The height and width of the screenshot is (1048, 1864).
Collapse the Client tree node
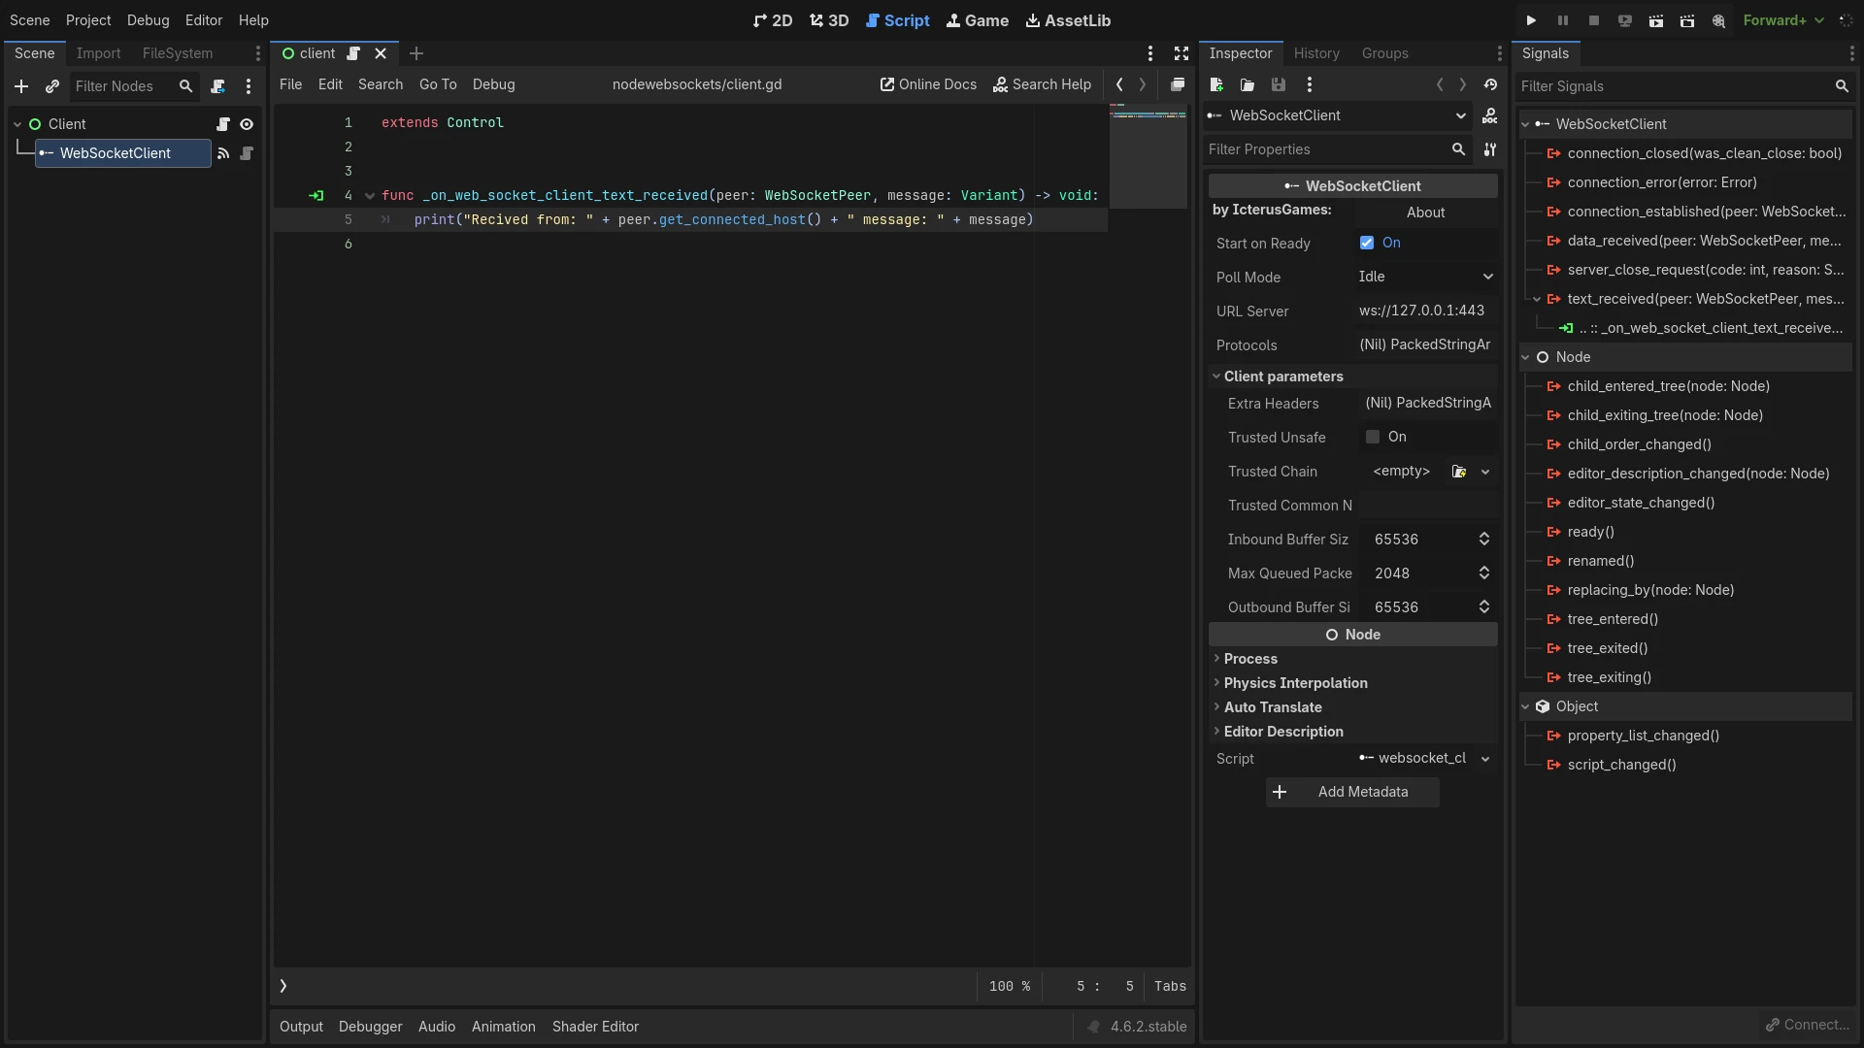coord(17,124)
